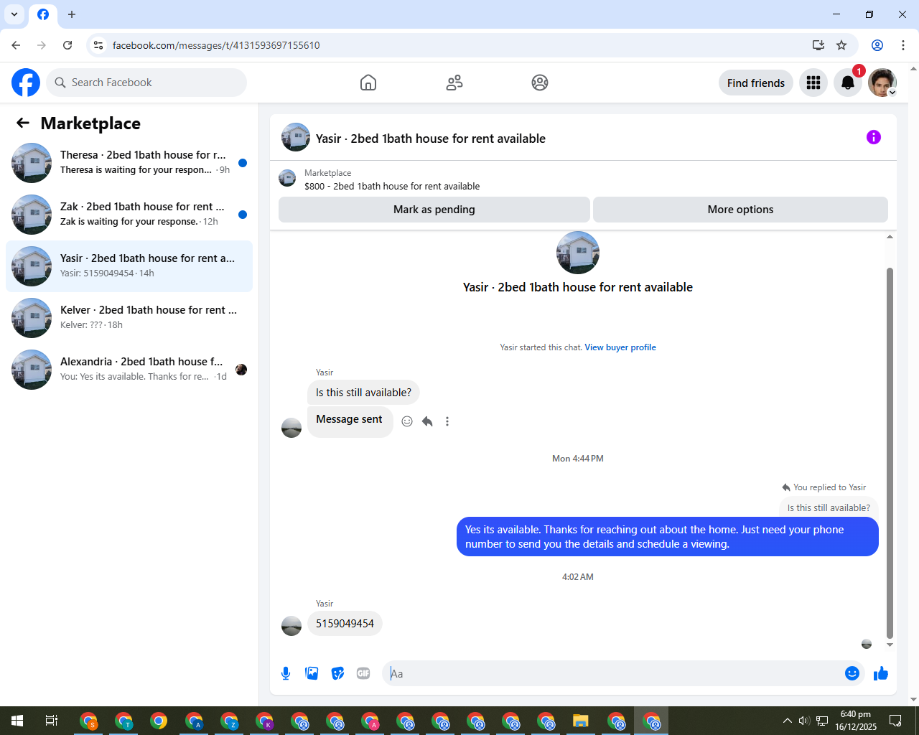Go back using the Marketplace back arrow
Screen dimensions: 919x735
pos(23,123)
